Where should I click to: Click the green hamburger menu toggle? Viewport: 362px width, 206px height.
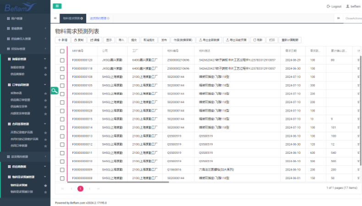(57, 6)
